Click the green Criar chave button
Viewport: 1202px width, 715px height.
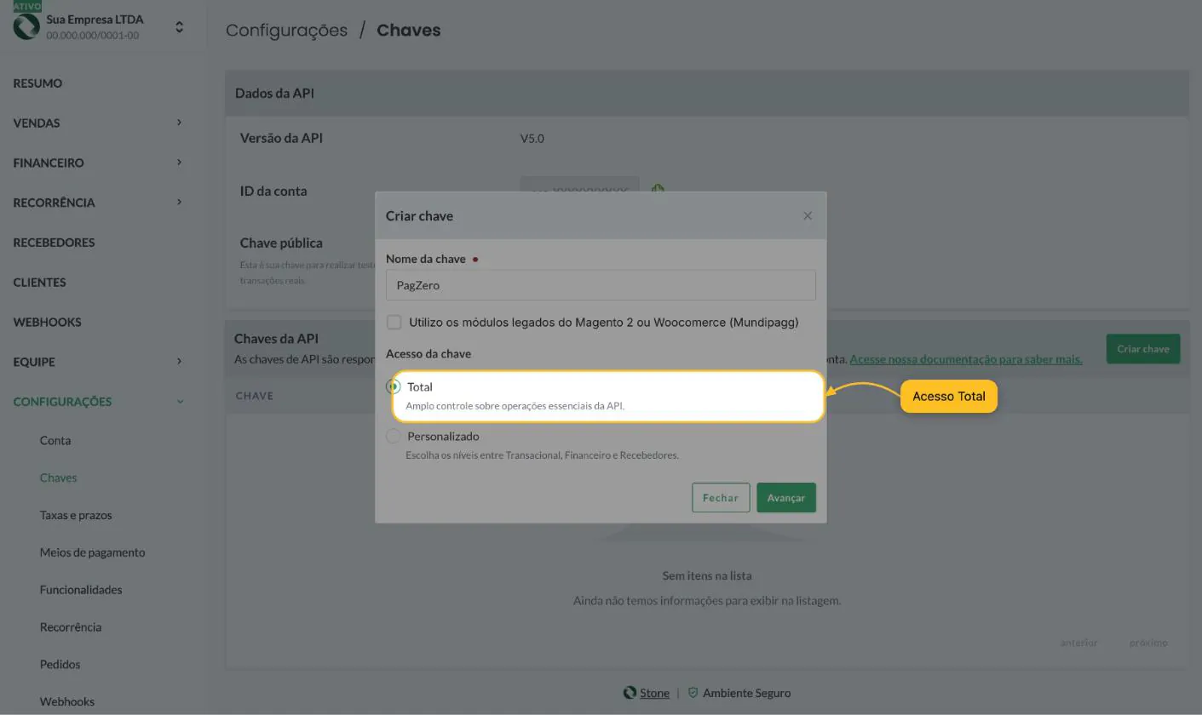tap(1143, 349)
